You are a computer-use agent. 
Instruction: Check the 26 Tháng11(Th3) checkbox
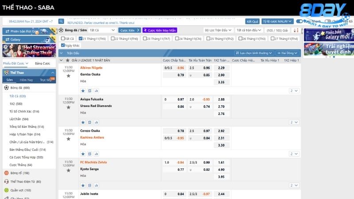pos(240,38)
